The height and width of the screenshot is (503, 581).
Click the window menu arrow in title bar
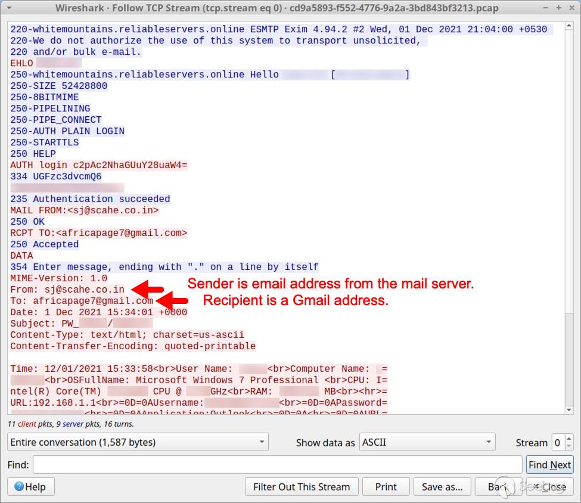(x=9, y=8)
